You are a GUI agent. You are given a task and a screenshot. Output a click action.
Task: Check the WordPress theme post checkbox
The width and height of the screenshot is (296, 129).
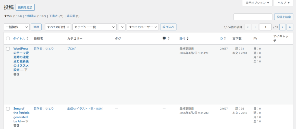point(8,49)
